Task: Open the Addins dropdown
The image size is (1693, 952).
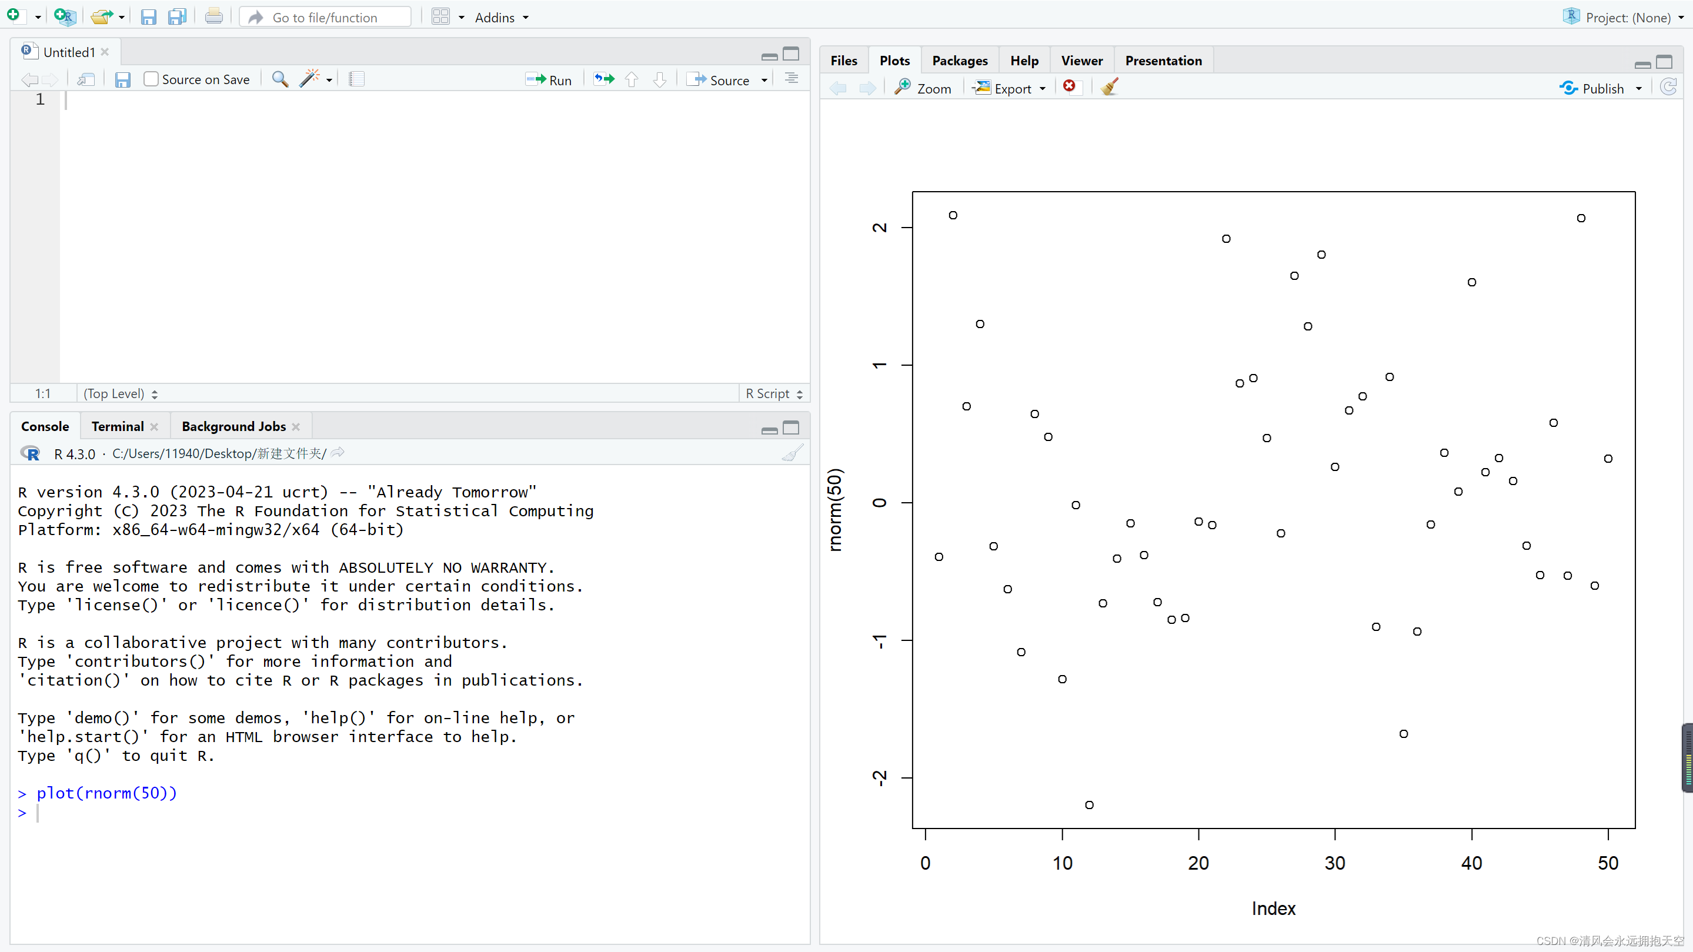Action: (x=502, y=18)
